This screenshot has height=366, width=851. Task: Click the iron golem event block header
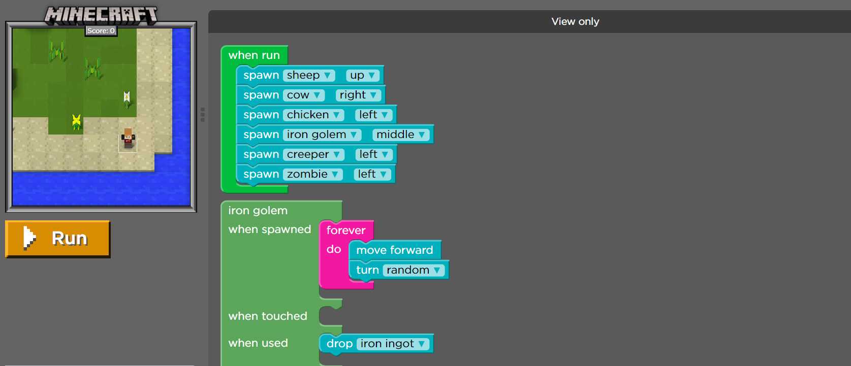258,211
